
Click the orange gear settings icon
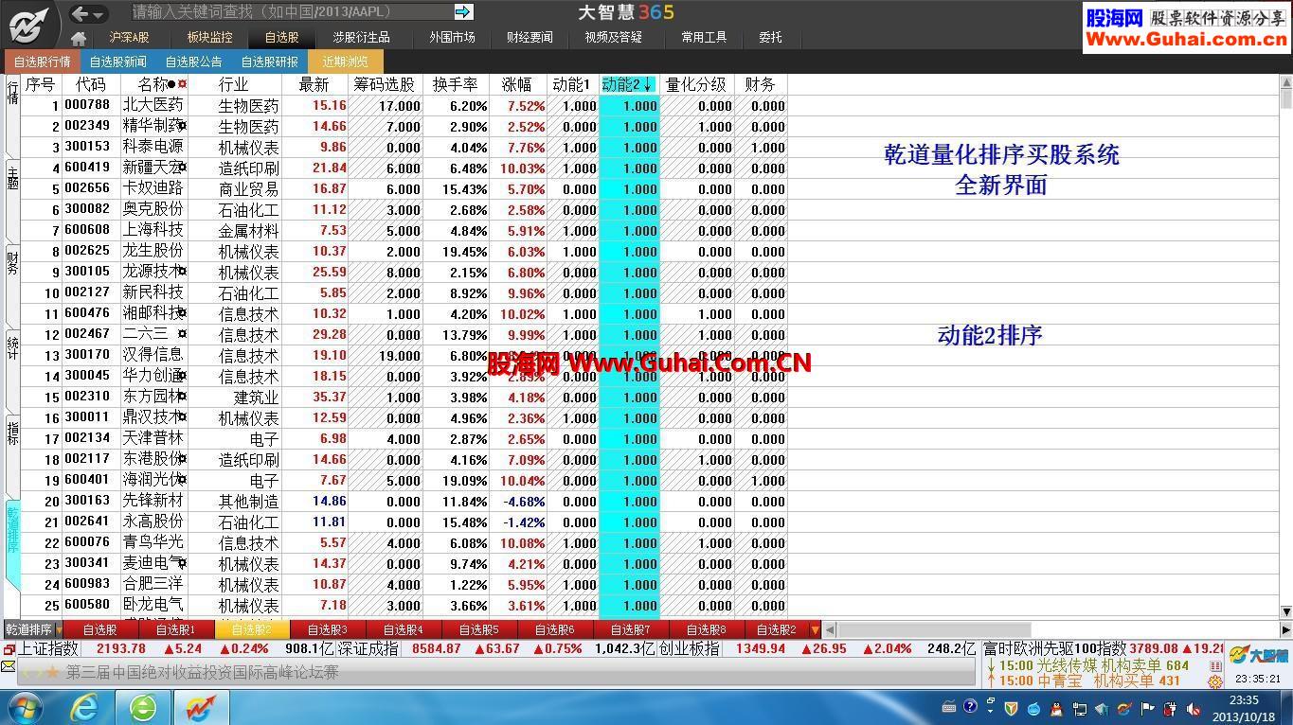pyautogui.click(x=1215, y=681)
